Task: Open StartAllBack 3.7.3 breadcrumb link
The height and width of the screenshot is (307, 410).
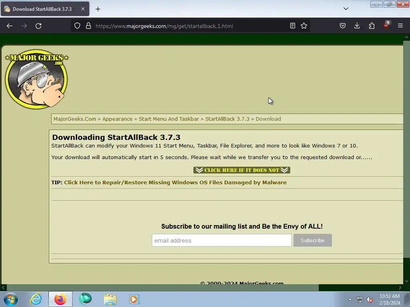Action: point(227,119)
